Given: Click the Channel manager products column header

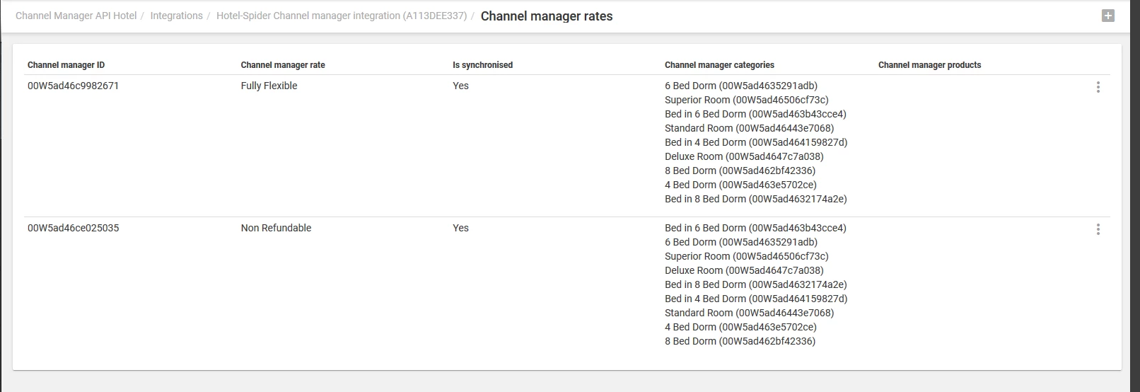Looking at the screenshot, I should [x=929, y=65].
